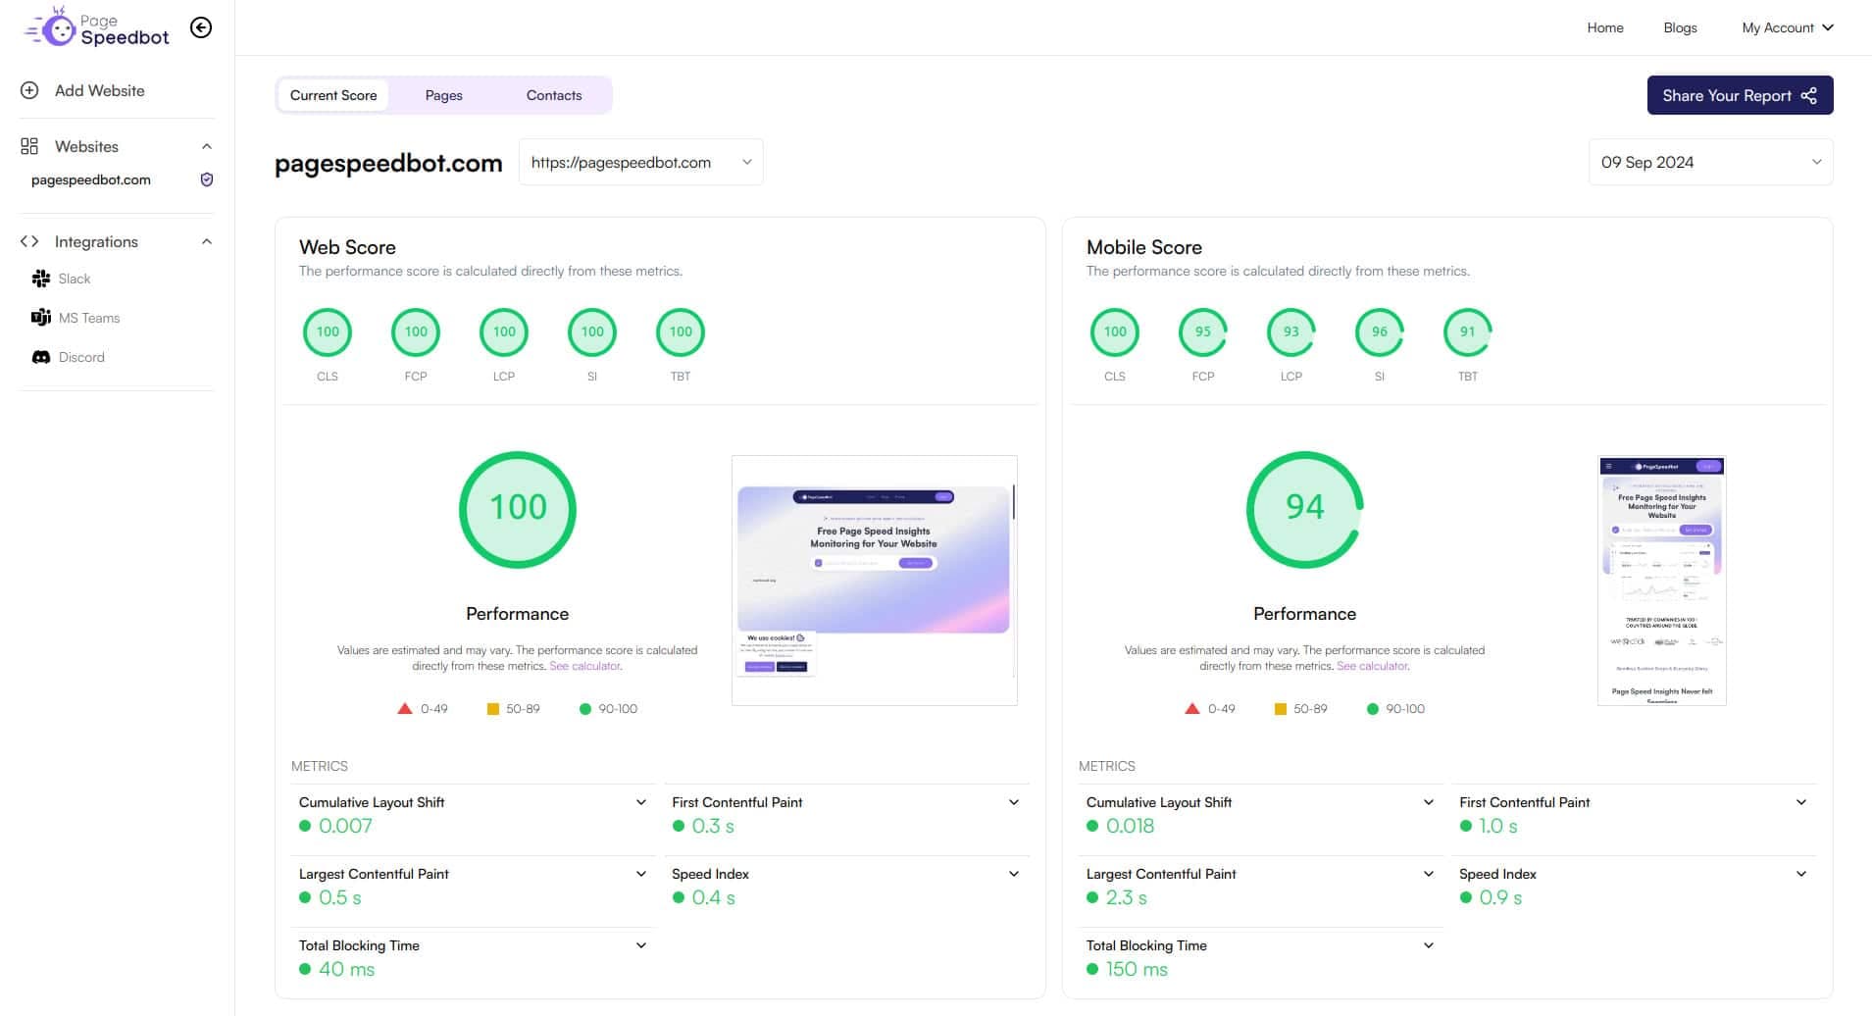Click the Mobile Score SI gauge showing 96

pos(1380,331)
